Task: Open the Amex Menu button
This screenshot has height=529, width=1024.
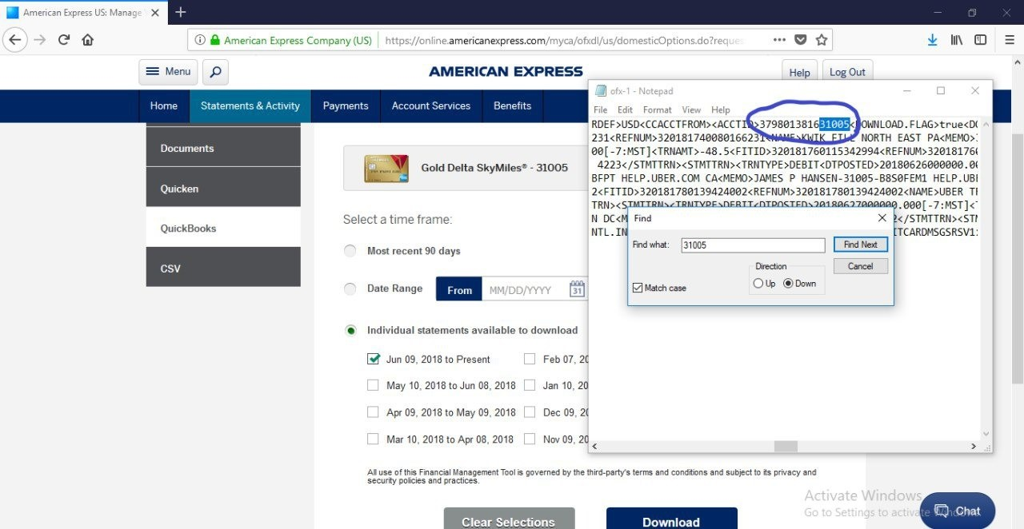Action: tap(168, 72)
